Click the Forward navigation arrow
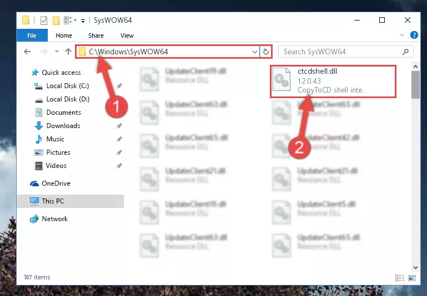 click(43, 52)
